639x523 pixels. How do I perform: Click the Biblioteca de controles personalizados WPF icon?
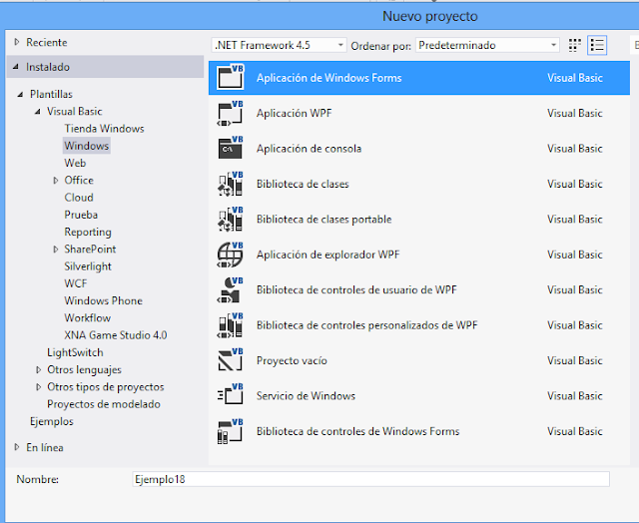point(231,325)
